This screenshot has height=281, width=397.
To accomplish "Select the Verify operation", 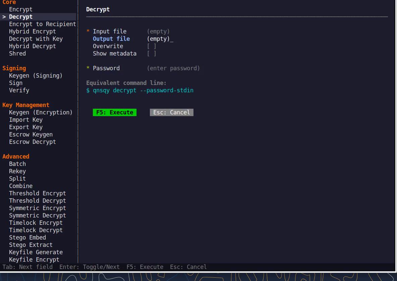I will pos(19,90).
